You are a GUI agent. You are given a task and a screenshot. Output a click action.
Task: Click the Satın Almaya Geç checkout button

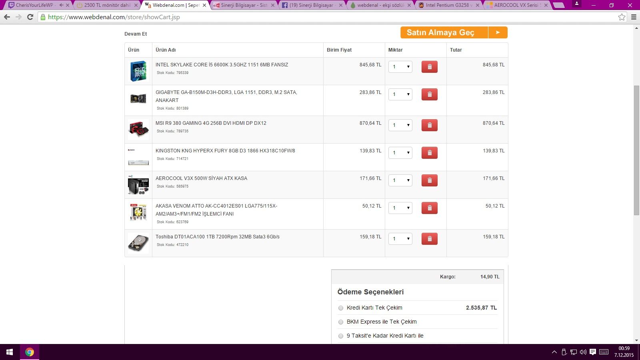coord(454,32)
